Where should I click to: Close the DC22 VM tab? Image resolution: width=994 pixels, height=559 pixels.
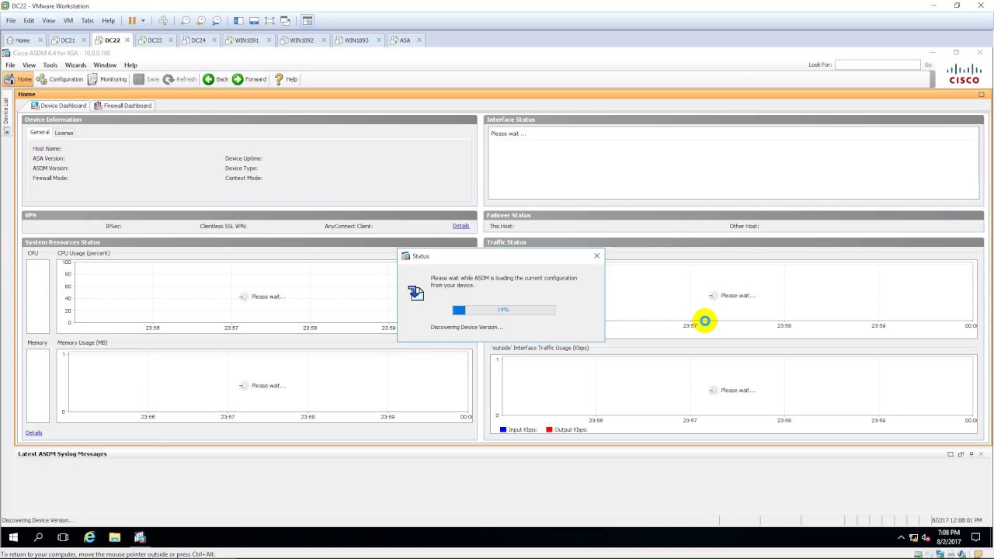127,40
